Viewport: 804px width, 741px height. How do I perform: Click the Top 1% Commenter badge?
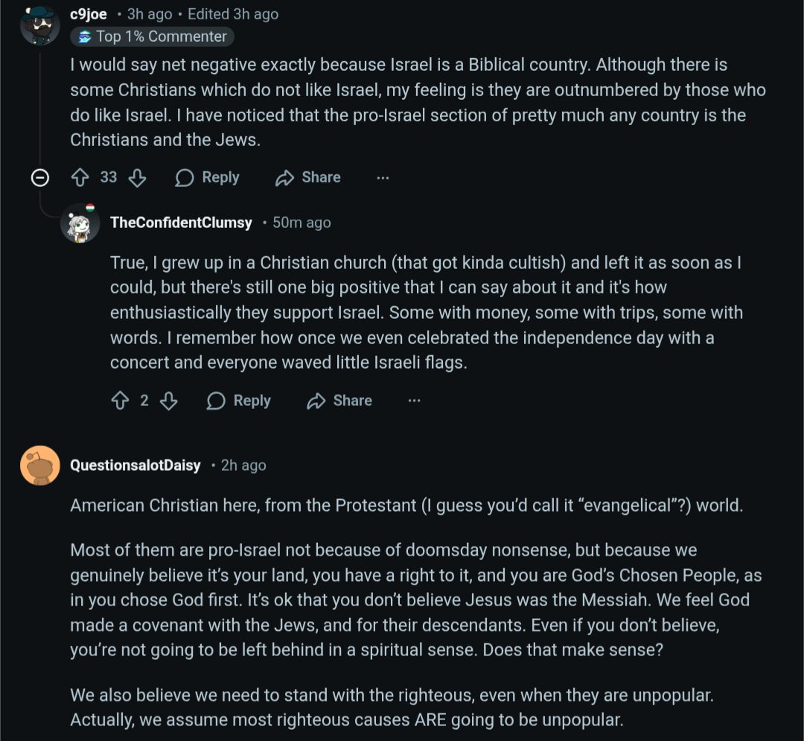(153, 36)
